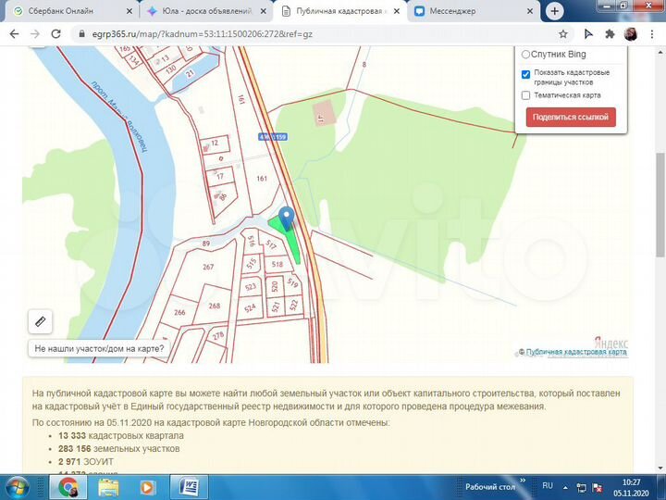Uncheck Показать кадастровые границы участков
The height and width of the screenshot is (500, 666).
(526, 73)
